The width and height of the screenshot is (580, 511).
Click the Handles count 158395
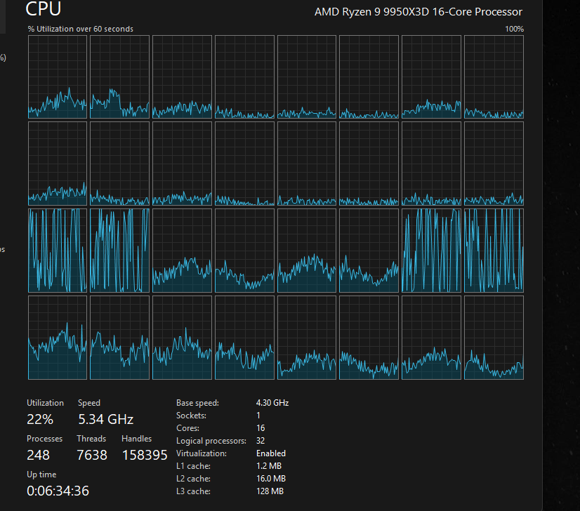tap(145, 455)
